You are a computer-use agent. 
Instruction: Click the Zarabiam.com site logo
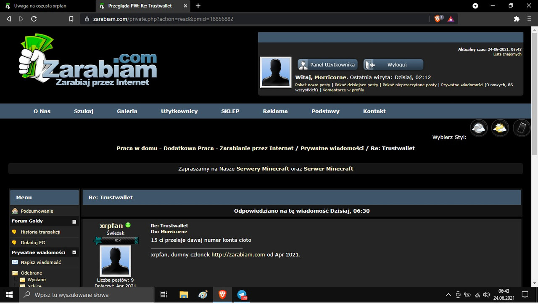88,61
